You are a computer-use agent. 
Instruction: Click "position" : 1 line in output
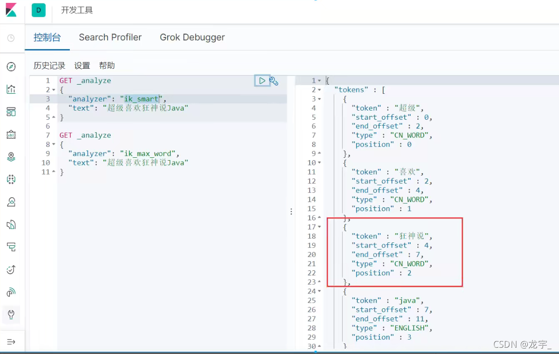coord(381,209)
